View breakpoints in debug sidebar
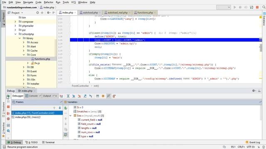The height and width of the screenshot is (149, 266). 8,113
